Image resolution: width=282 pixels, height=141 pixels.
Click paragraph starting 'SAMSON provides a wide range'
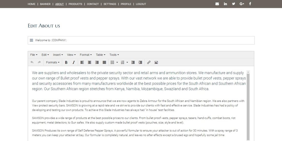tap(134, 120)
